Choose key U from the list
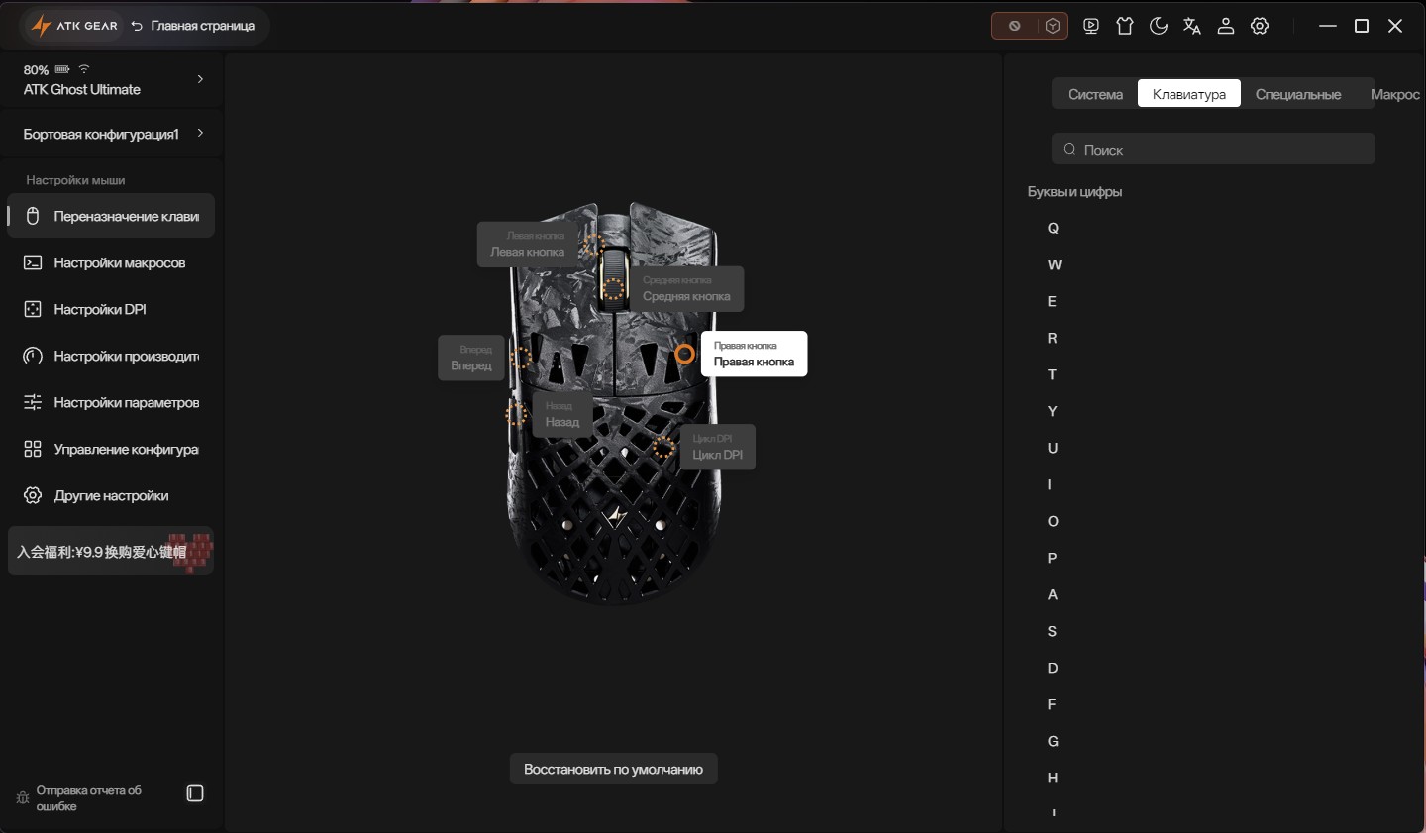The height and width of the screenshot is (833, 1426). (x=1053, y=448)
